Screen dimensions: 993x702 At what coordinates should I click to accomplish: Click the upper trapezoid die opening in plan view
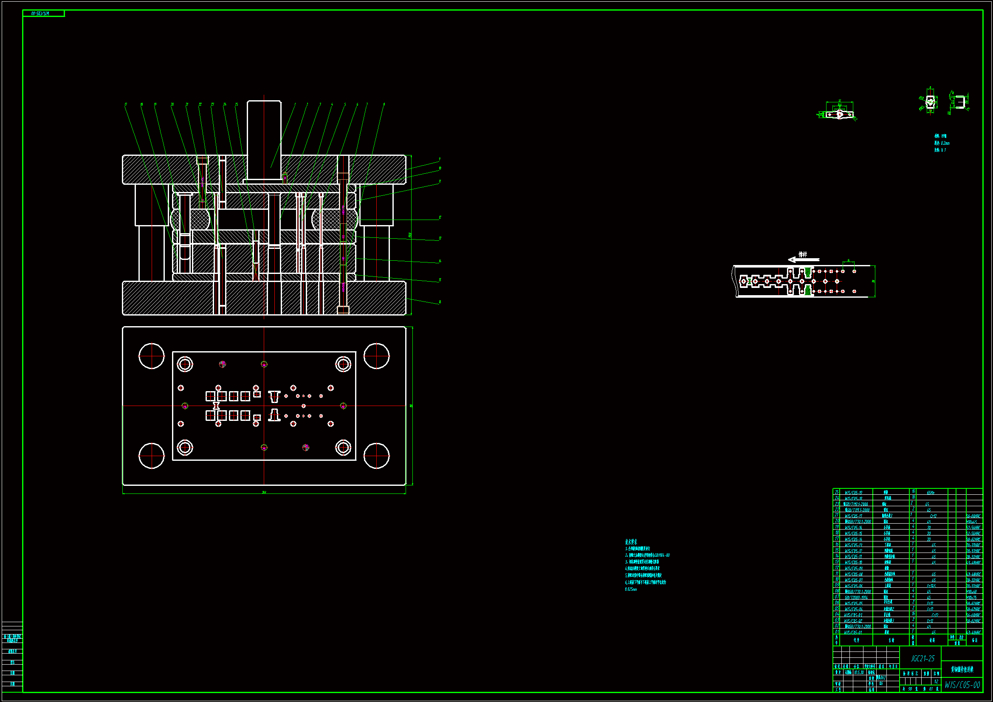(x=274, y=396)
